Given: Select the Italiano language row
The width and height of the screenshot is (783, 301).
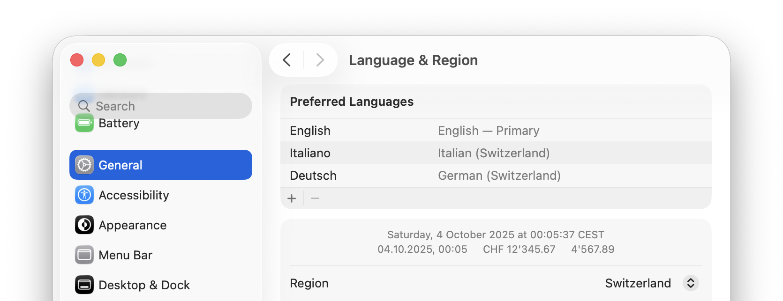Looking at the screenshot, I should [x=495, y=153].
